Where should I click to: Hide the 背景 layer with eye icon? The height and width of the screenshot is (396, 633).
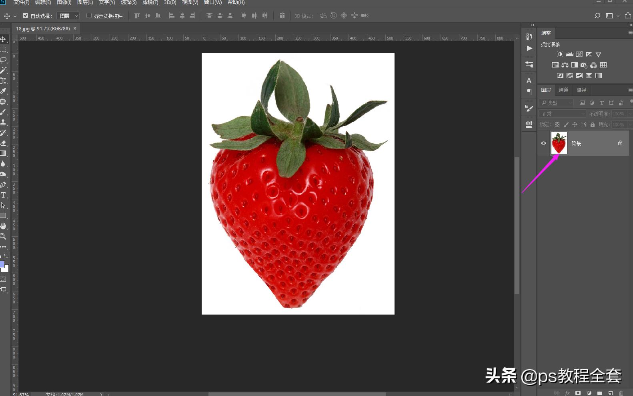(543, 143)
